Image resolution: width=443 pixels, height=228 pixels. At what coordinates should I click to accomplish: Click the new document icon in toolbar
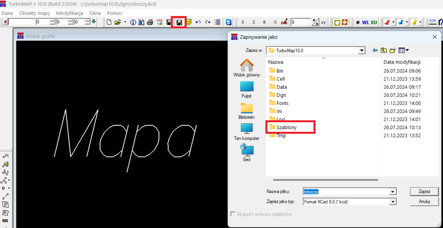109,22
